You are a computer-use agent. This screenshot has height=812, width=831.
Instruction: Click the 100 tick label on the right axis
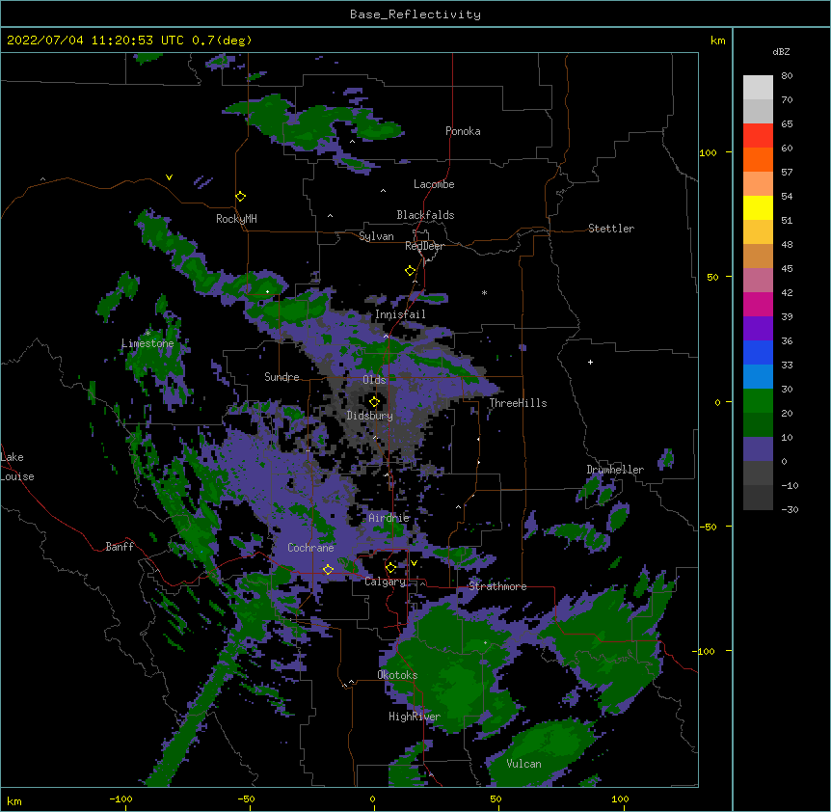coord(708,152)
